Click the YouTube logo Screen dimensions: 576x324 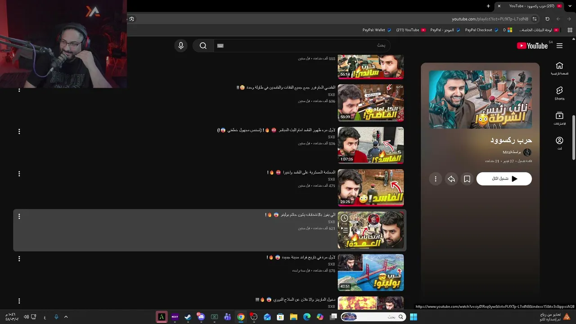point(532,45)
